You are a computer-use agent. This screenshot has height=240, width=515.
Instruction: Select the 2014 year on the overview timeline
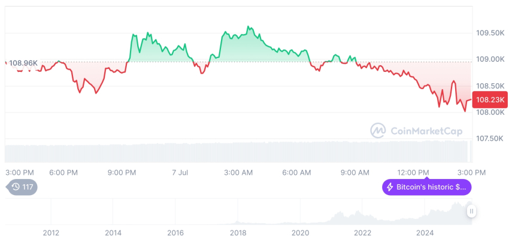pyautogui.click(x=113, y=233)
